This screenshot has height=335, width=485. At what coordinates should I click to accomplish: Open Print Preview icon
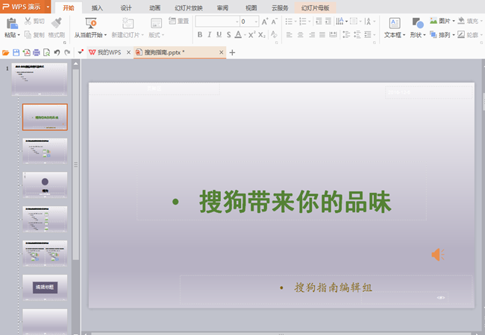46,53
